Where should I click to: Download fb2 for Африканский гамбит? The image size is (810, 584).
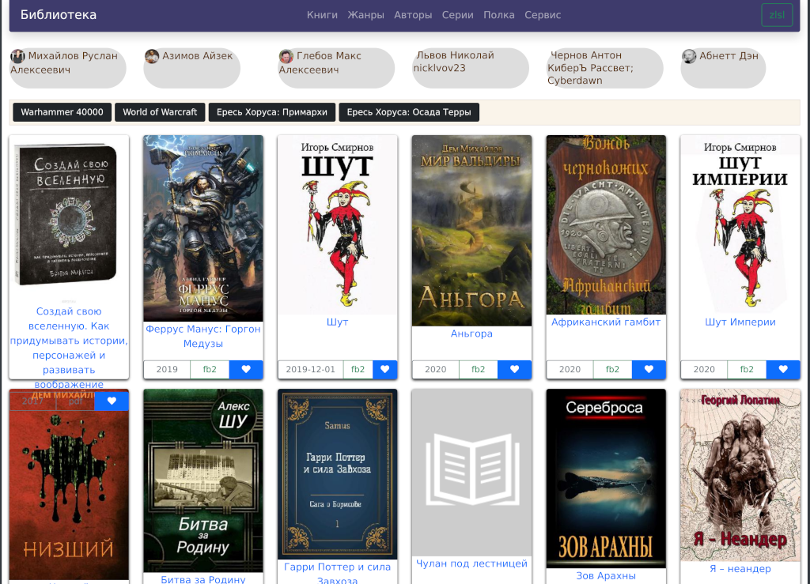coord(613,369)
